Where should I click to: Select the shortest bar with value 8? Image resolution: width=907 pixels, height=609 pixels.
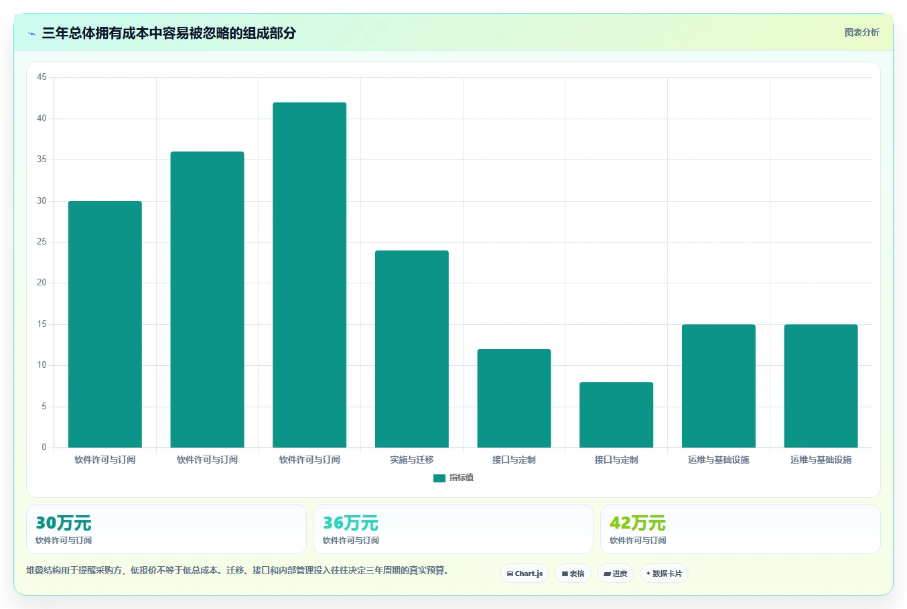pos(616,415)
